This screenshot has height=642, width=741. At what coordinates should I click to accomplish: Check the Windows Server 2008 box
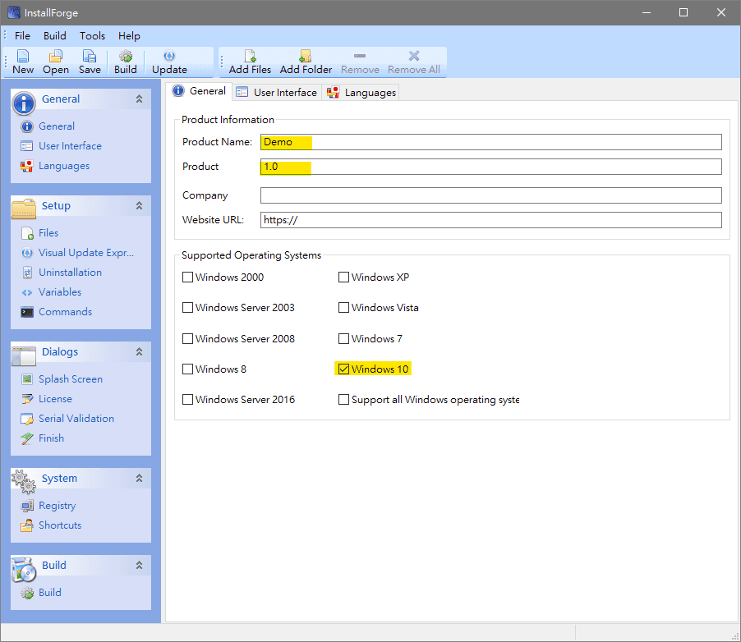187,339
